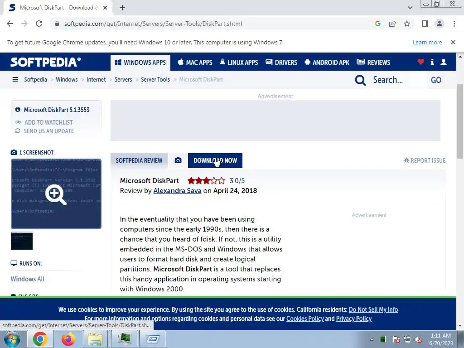Select the Windows Apps tab
The height and width of the screenshot is (348, 464).
pyautogui.click(x=140, y=63)
